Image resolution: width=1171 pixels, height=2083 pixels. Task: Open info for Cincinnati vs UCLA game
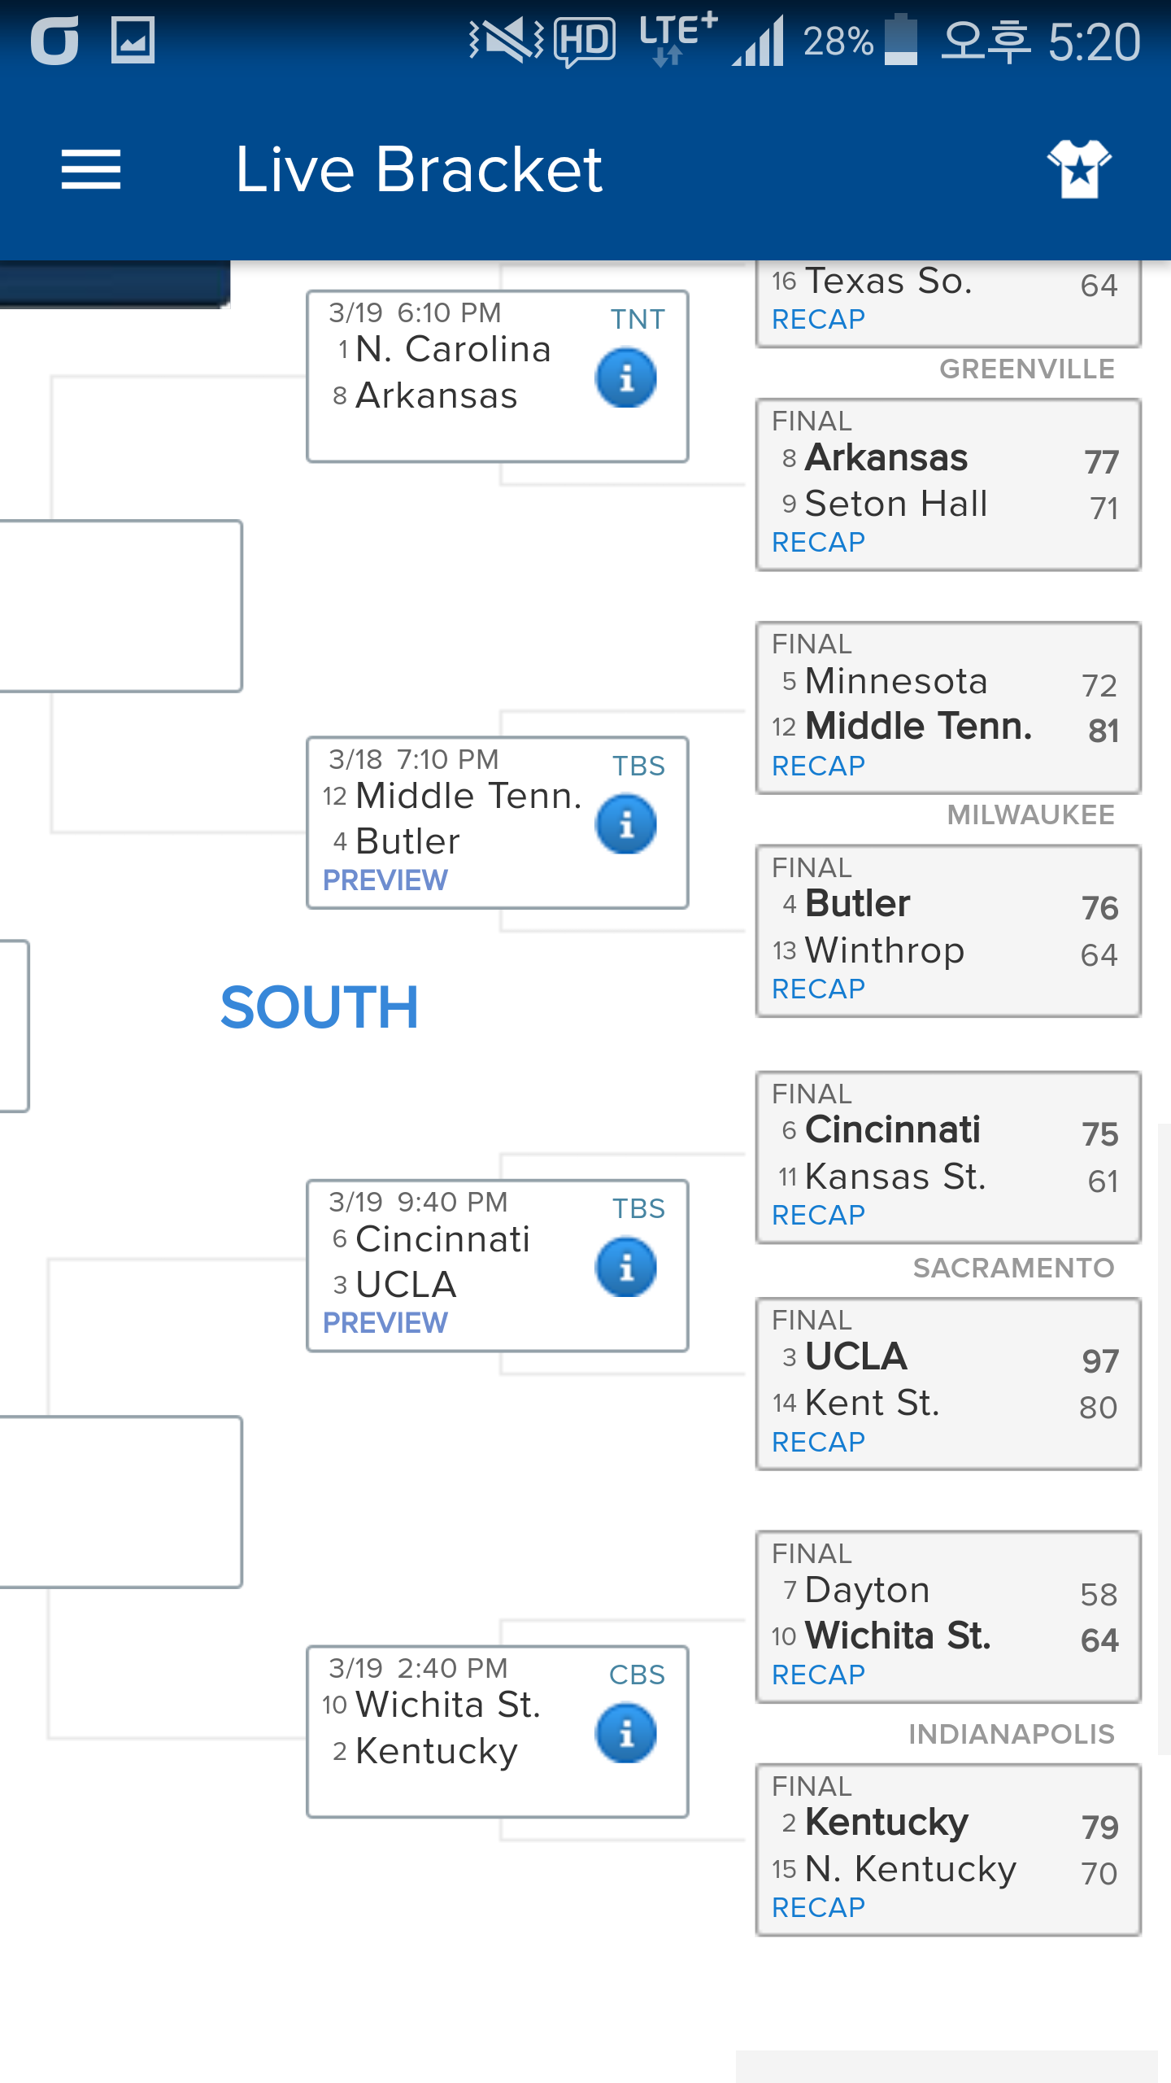coord(626,1267)
